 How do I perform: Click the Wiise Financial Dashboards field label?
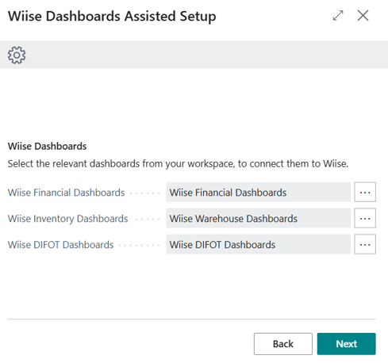[x=66, y=193]
